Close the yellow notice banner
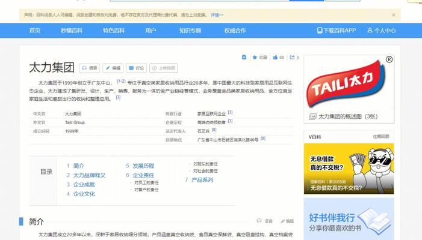Image resolution: width=422 pixels, height=240 pixels. pyautogui.click(x=394, y=15)
